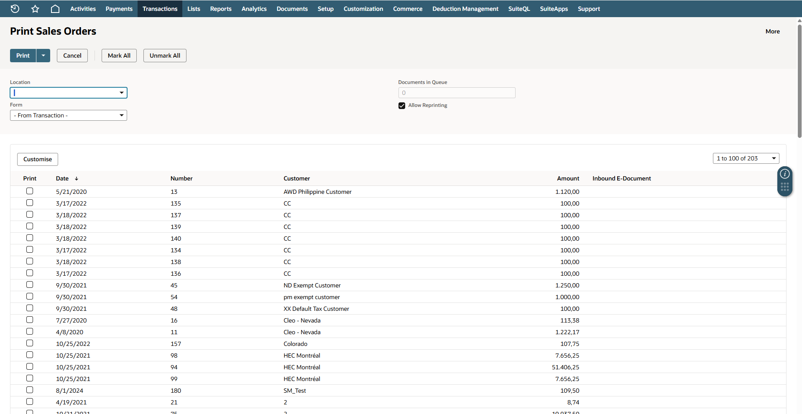Open the Documents menu

tap(292, 9)
